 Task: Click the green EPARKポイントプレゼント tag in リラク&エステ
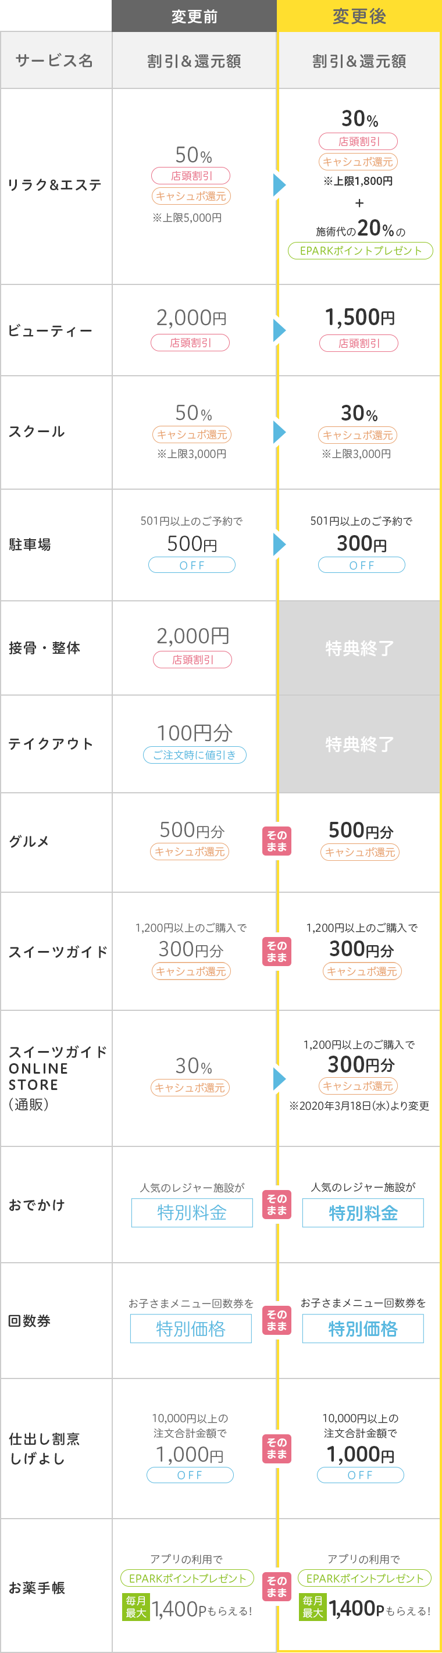[x=361, y=251]
